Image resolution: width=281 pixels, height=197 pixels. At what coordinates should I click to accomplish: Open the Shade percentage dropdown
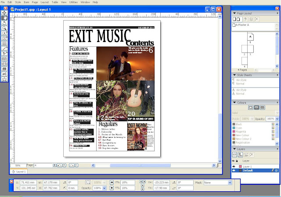click(x=252, y=119)
